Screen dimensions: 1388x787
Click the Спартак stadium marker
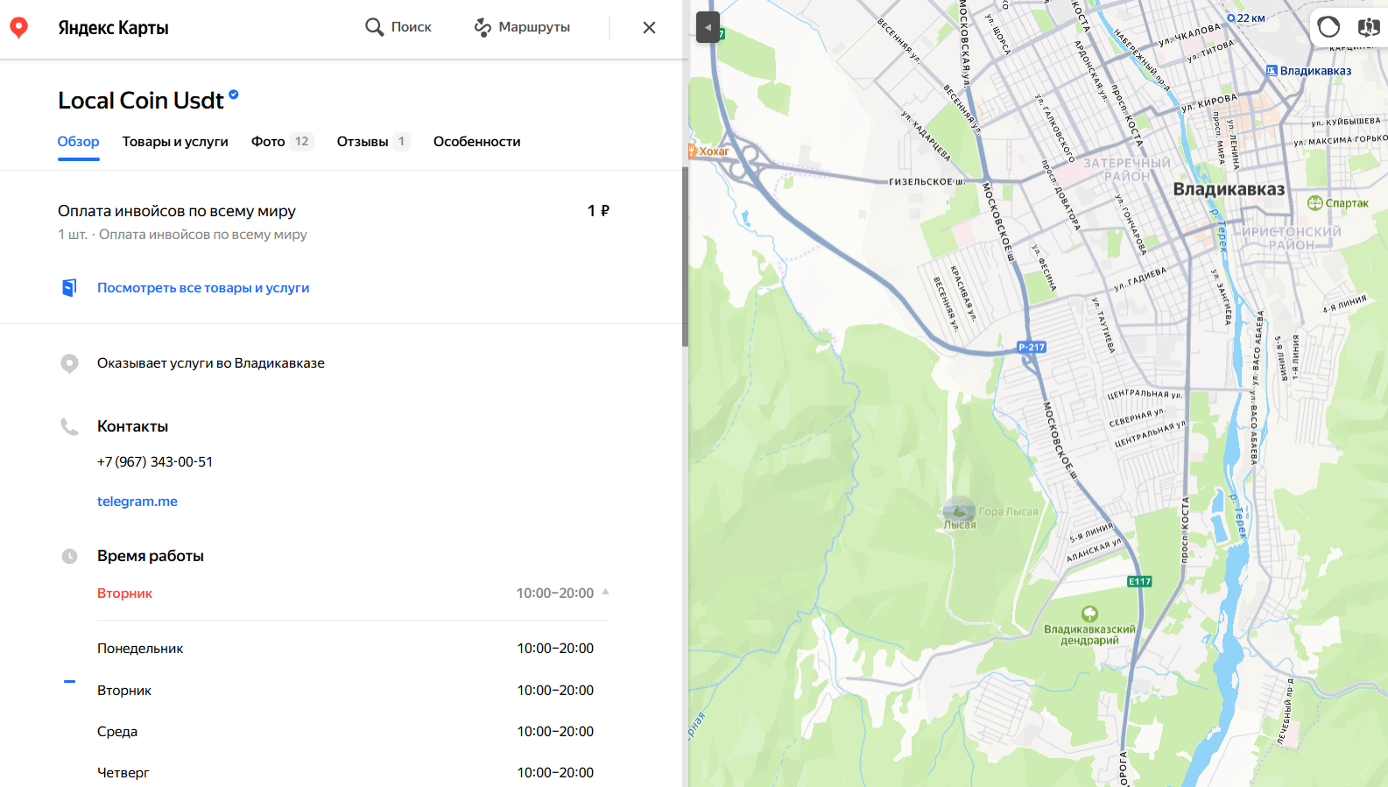tap(1314, 203)
